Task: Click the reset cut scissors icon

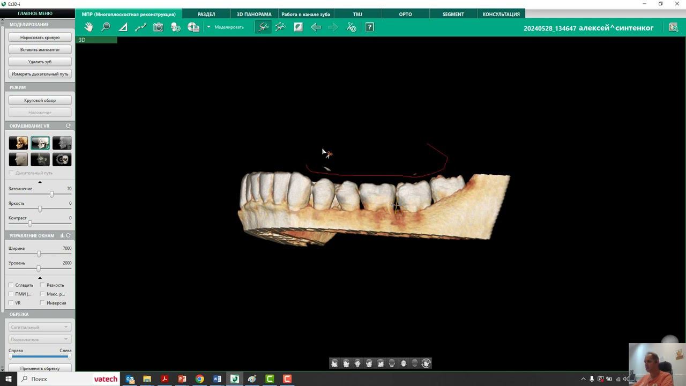Action: tap(352, 27)
